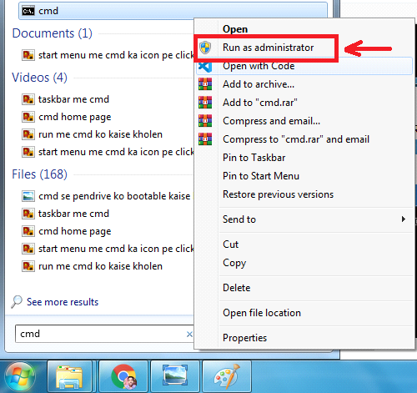Click the UAC shield icon for Run as administrator
The width and height of the screenshot is (417, 393).
click(205, 48)
